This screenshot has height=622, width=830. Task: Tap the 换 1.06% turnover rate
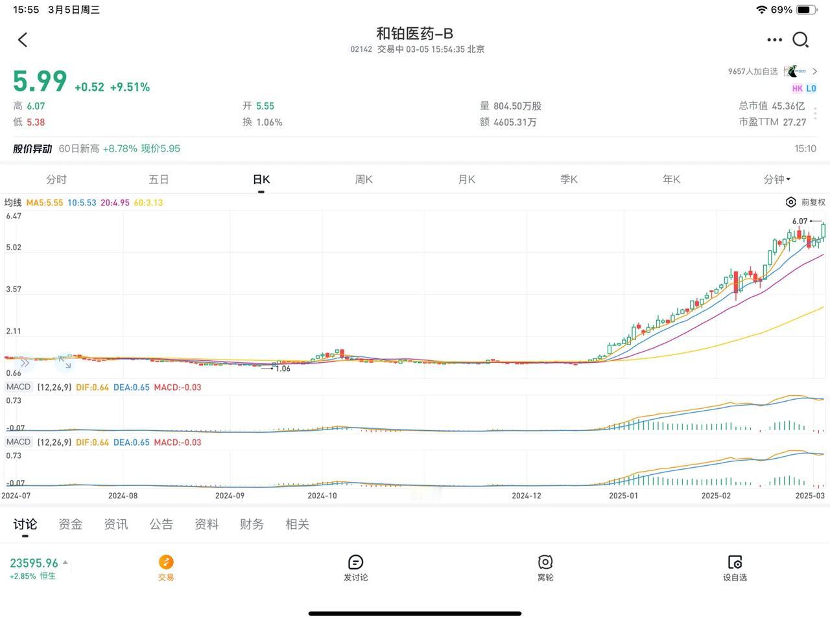(263, 122)
